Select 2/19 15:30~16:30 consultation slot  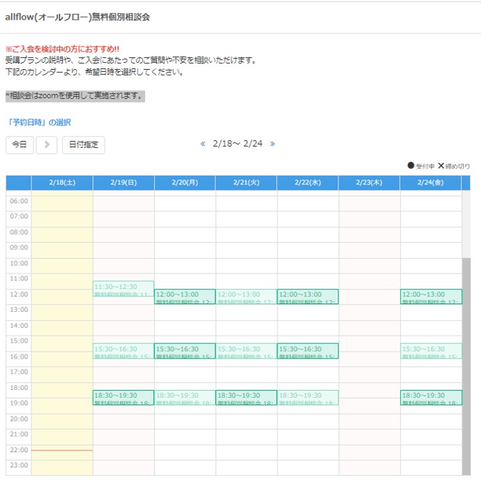[x=123, y=351]
